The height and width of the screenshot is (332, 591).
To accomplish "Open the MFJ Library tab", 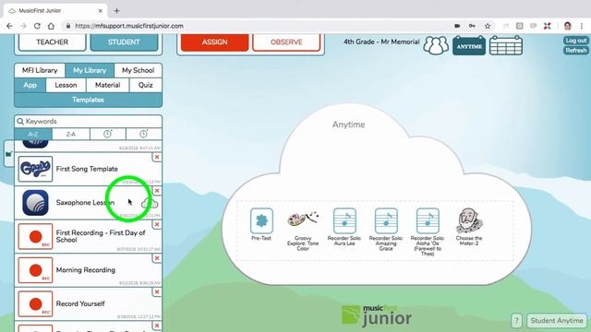I will click(x=40, y=70).
